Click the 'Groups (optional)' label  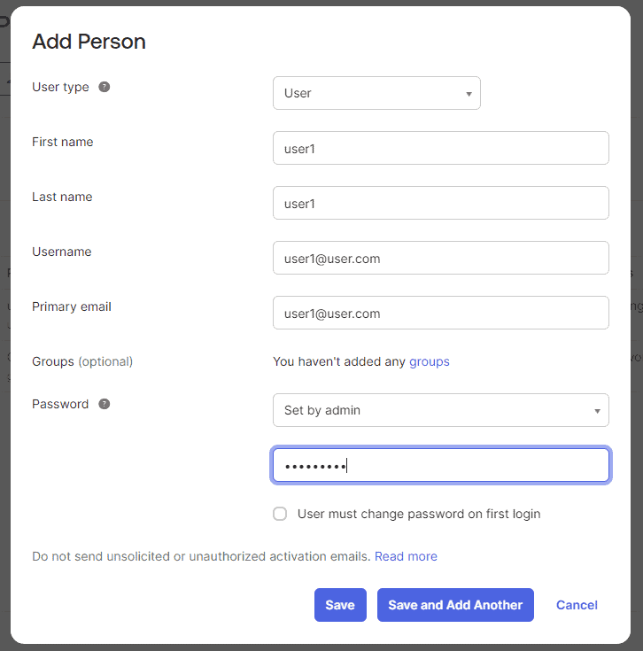(82, 361)
